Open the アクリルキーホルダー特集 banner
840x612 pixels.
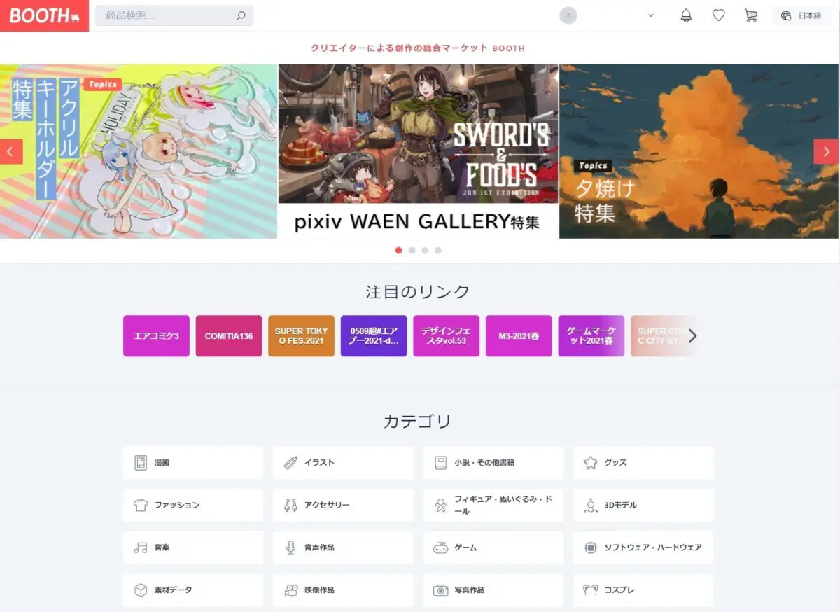[x=139, y=151]
